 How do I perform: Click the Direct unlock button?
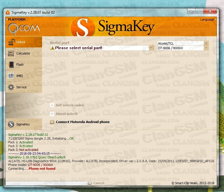(x=67, y=114)
